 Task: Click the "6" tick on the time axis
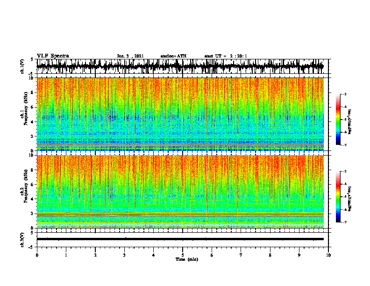click(x=212, y=255)
